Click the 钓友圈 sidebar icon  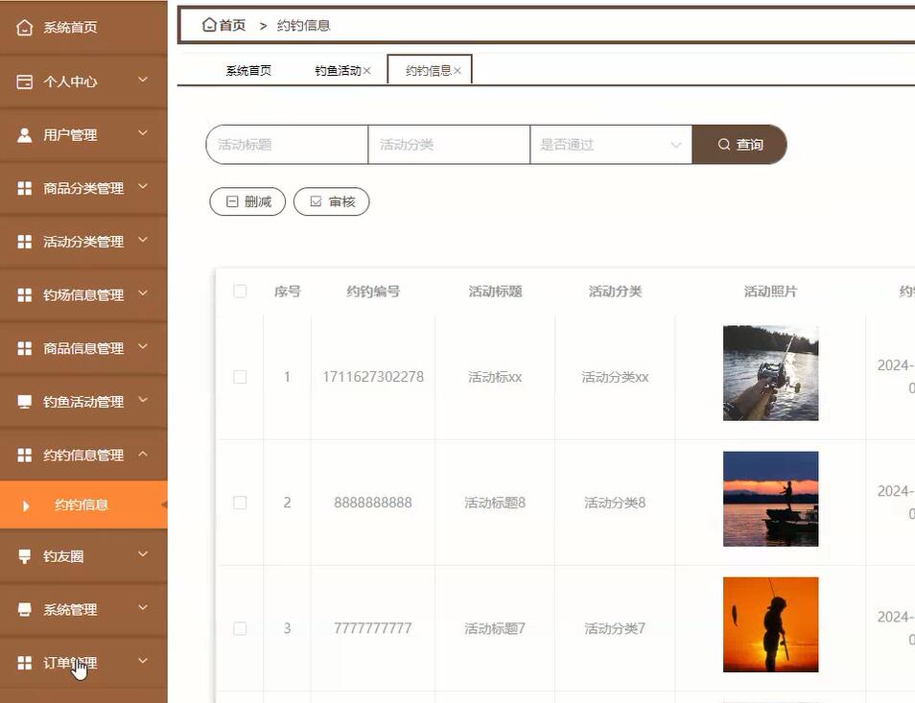(x=23, y=554)
